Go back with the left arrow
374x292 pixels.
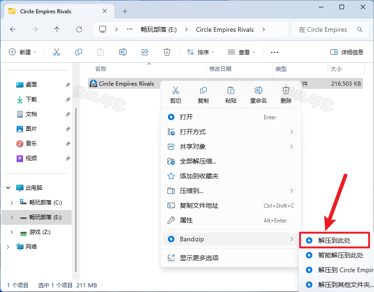click(13, 29)
